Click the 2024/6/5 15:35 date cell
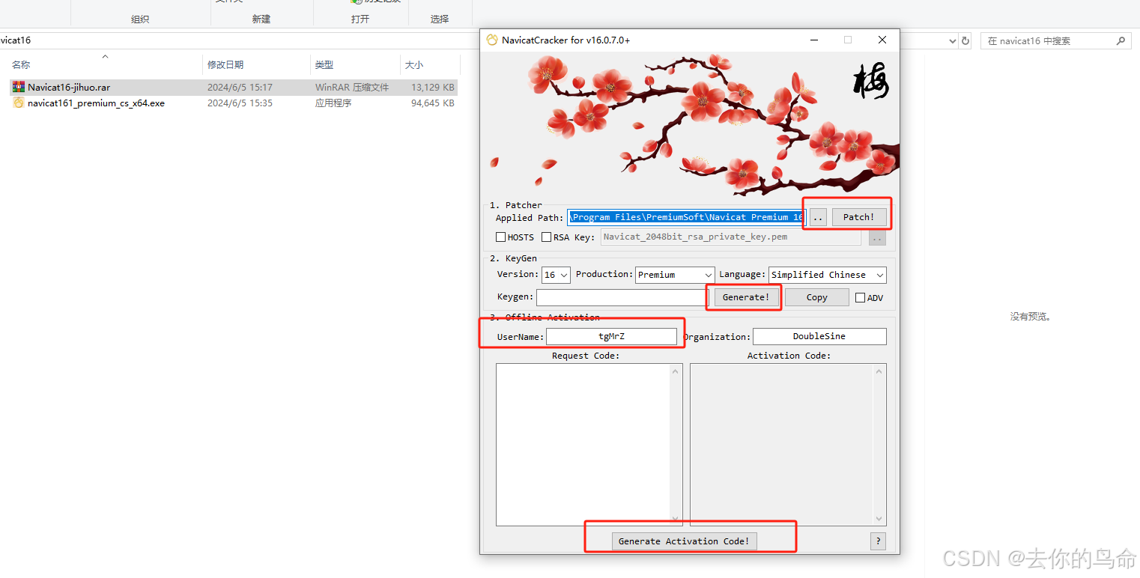The image size is (1140, 578). [240, 103]
